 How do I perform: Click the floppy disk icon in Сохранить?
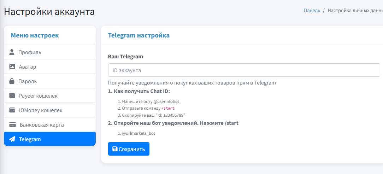(x=115, y=149)
